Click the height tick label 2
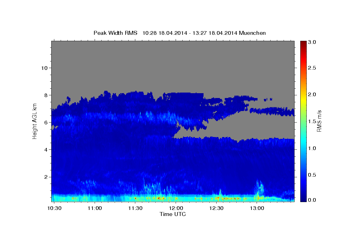 (45, 177)
